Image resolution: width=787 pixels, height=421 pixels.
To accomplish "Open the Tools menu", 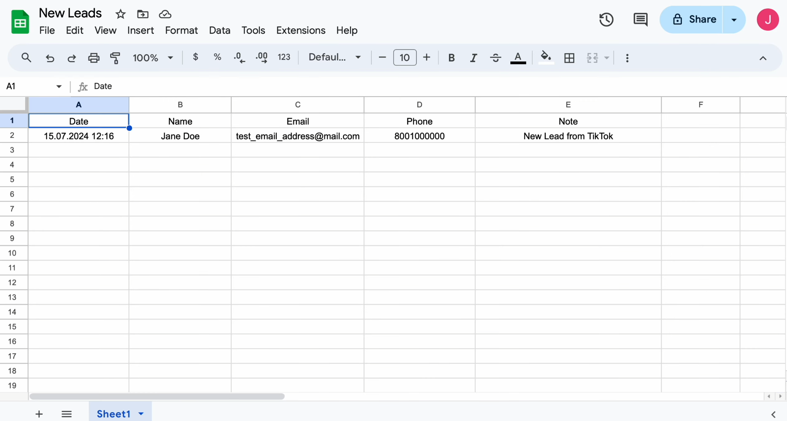I will (x=253, y=30).
